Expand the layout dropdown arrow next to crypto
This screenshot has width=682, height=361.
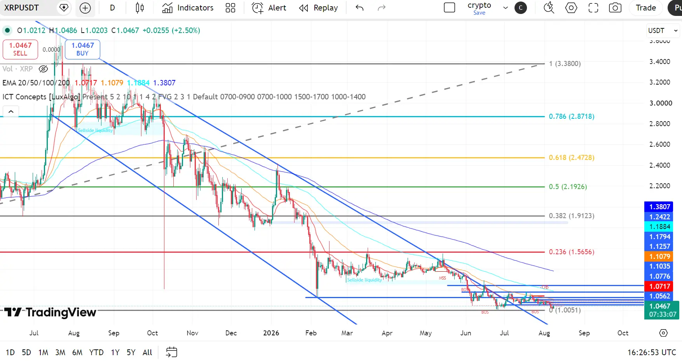(505, 8)
